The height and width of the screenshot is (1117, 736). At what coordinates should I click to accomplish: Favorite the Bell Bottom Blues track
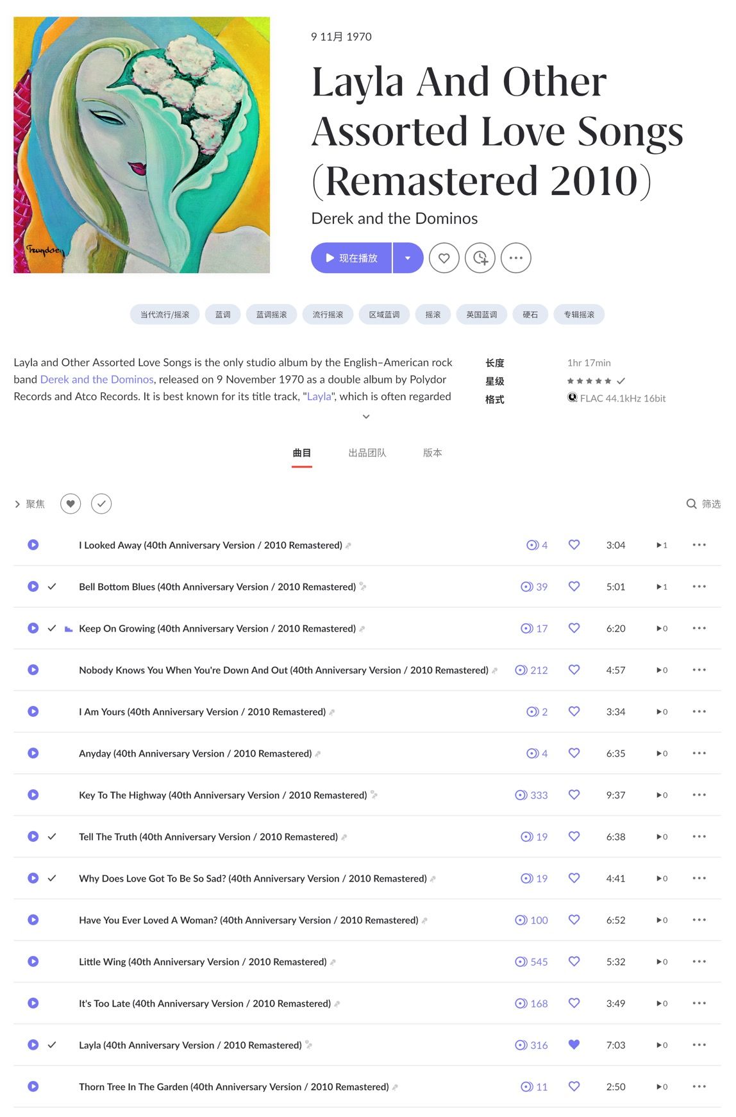point(574,587)
